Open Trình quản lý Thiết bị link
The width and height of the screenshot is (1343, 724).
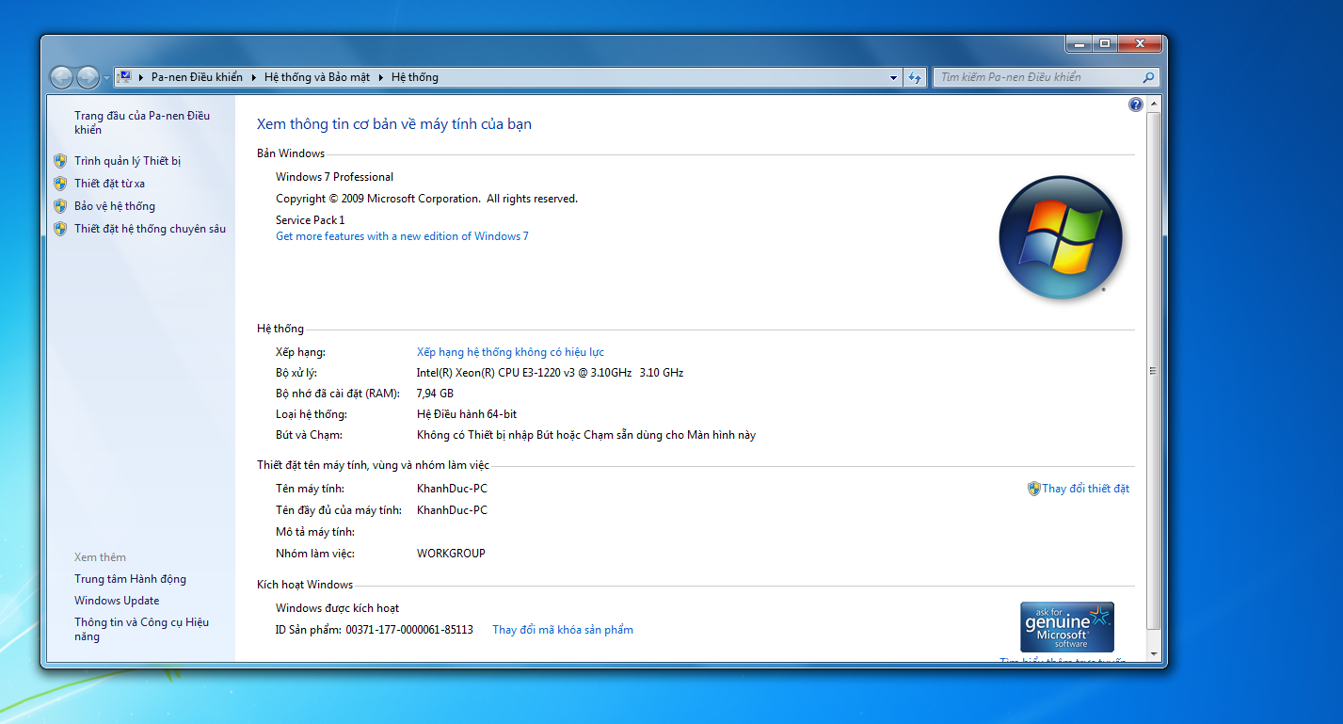(x=128, y=161)
